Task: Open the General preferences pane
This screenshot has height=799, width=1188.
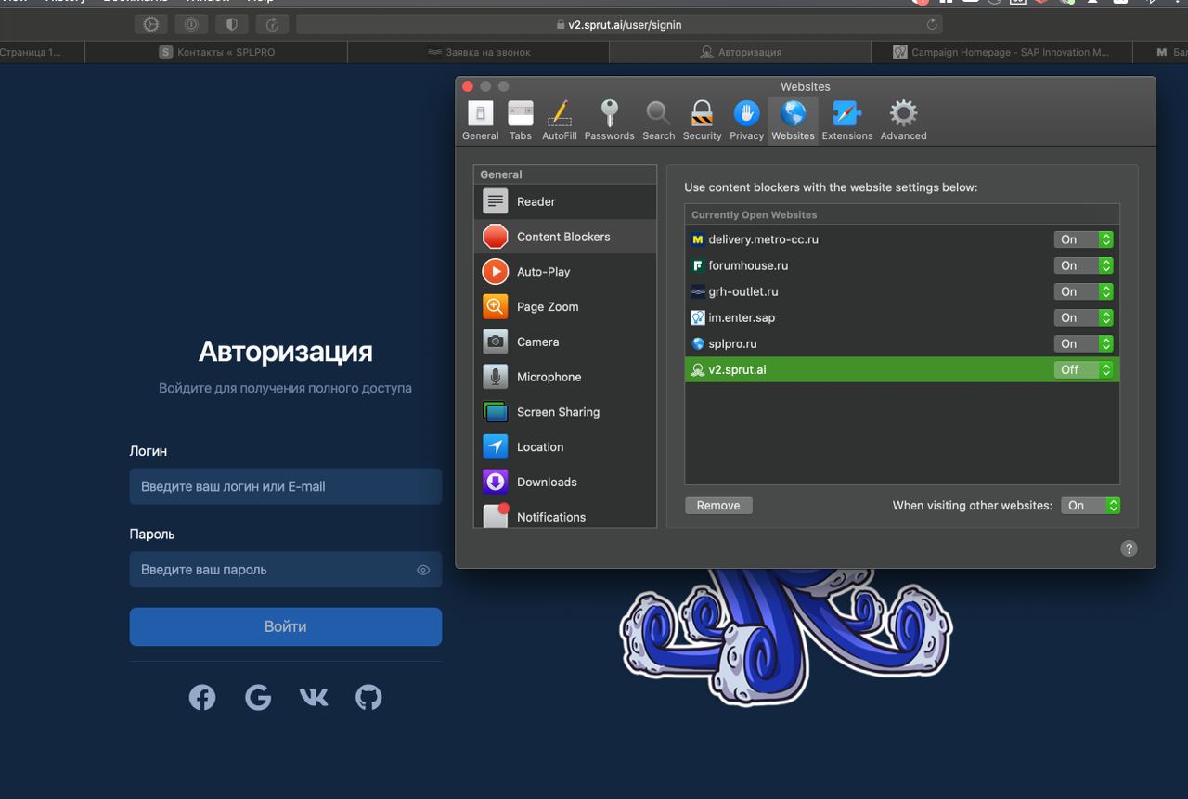Action: pyautogui.click(x=480, y=121)
